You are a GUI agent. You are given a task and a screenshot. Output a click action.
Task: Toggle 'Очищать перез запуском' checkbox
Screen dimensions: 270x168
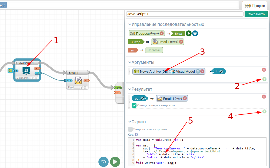tap(134, 105)
